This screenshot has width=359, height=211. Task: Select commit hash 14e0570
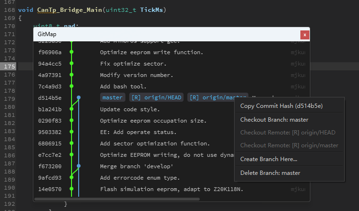point(50,189)
